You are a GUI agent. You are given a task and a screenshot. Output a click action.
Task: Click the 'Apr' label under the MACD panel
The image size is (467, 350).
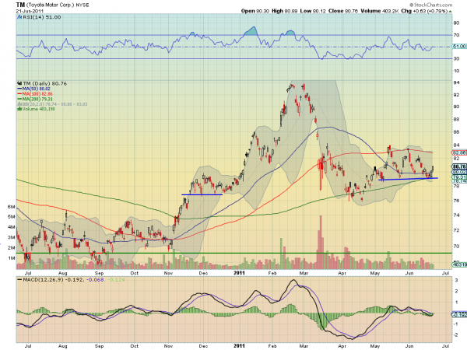click(x=342, y=346)
